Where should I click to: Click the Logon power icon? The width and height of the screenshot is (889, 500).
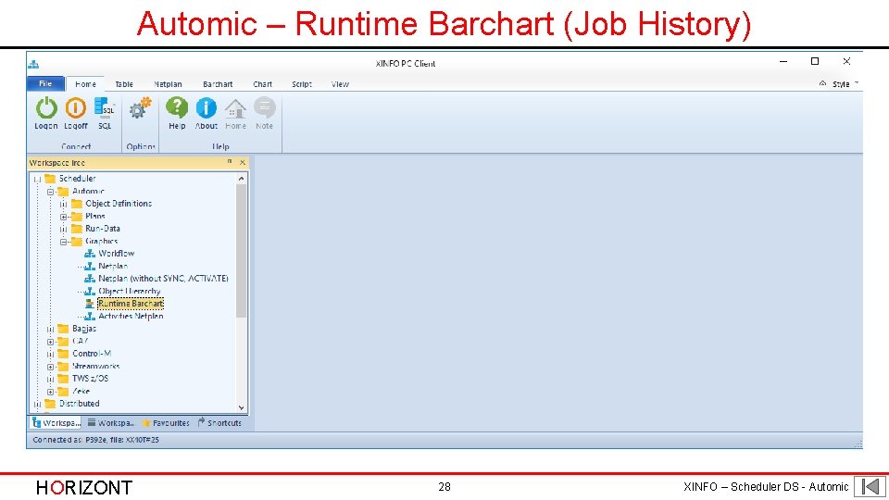pyautogui.click(x=46, y=107)
